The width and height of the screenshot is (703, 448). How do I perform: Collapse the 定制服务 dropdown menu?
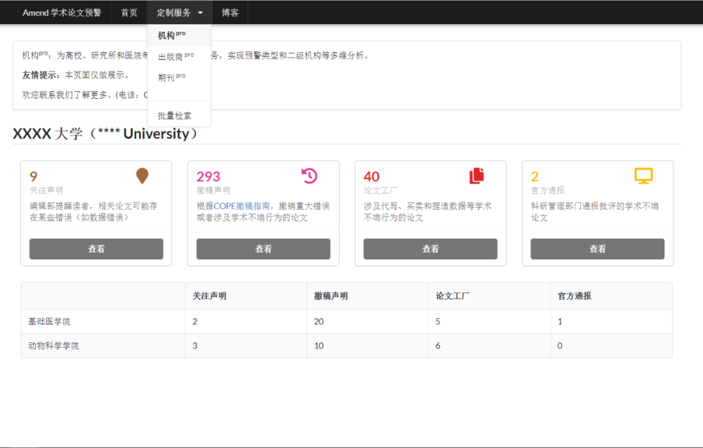(x=180, y=12)
